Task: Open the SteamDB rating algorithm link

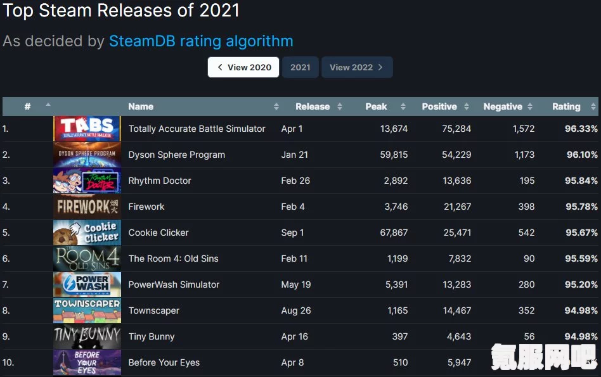Action: click(201, 41)
